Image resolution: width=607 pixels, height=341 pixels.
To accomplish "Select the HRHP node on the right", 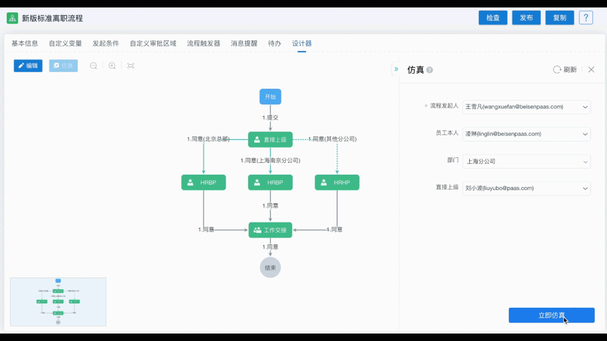I will [x=337, y=183].
